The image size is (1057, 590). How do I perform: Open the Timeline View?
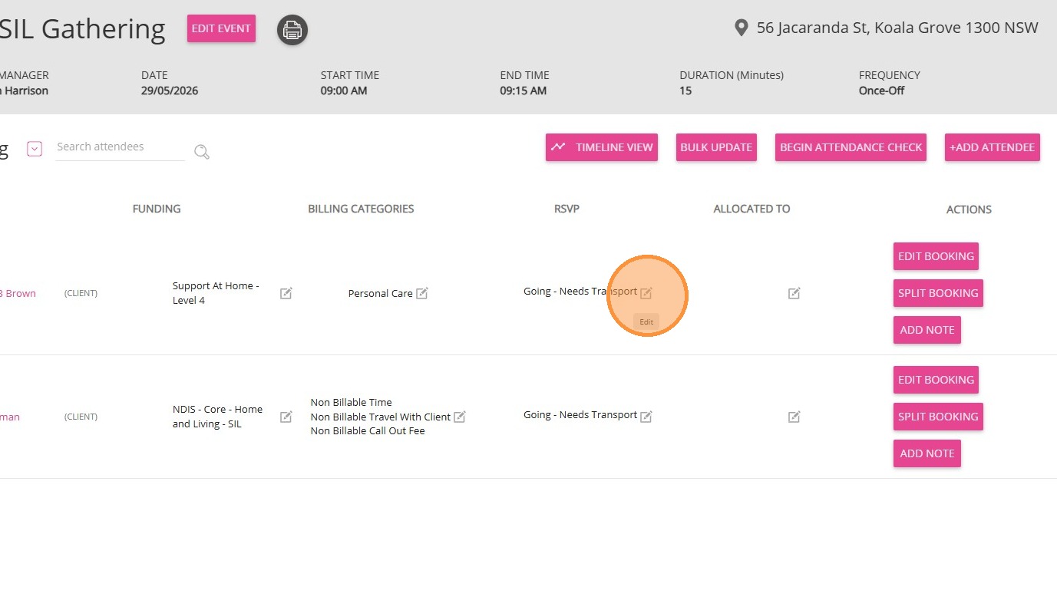[x=602, y=147]
